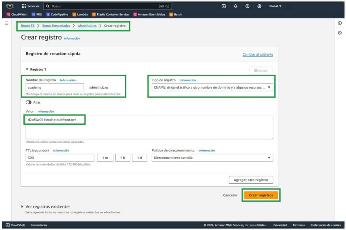The height and width of the screenshot is (230, 346).
Task: Click the Nombre del registro input field
Action: (x=55, y=87)
